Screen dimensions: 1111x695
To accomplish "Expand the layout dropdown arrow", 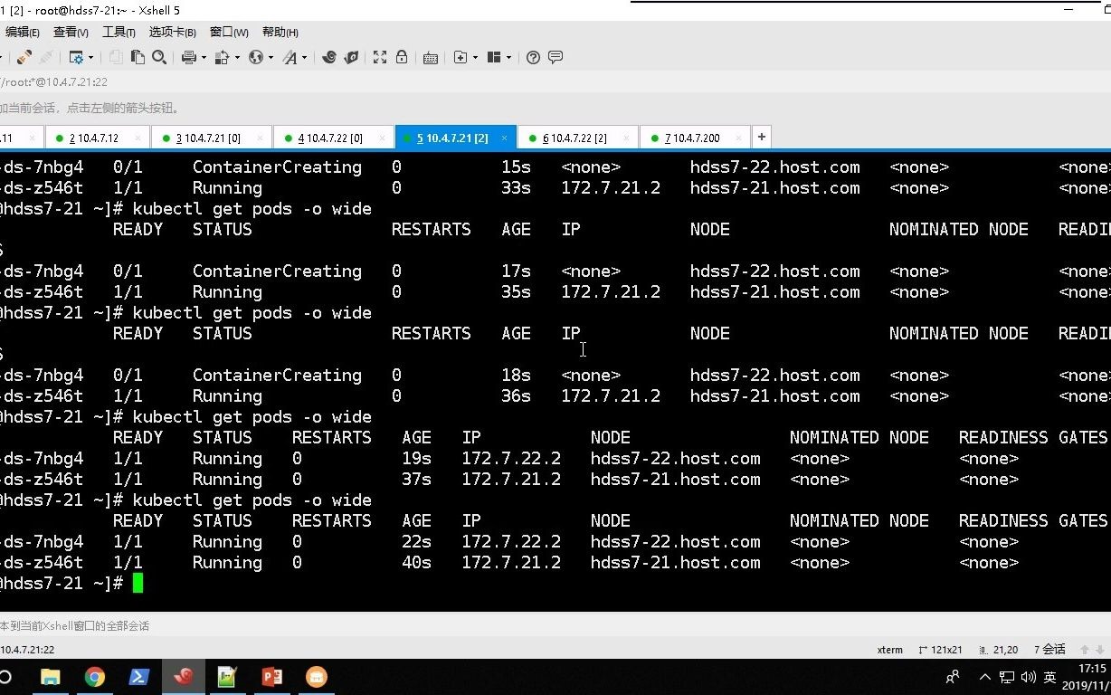I will pos(508,58).
